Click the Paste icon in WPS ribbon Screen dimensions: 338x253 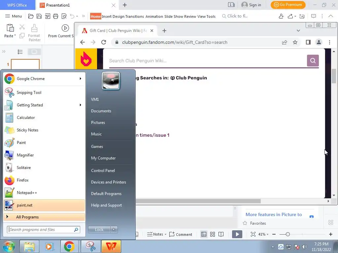[x=10, y=28]
